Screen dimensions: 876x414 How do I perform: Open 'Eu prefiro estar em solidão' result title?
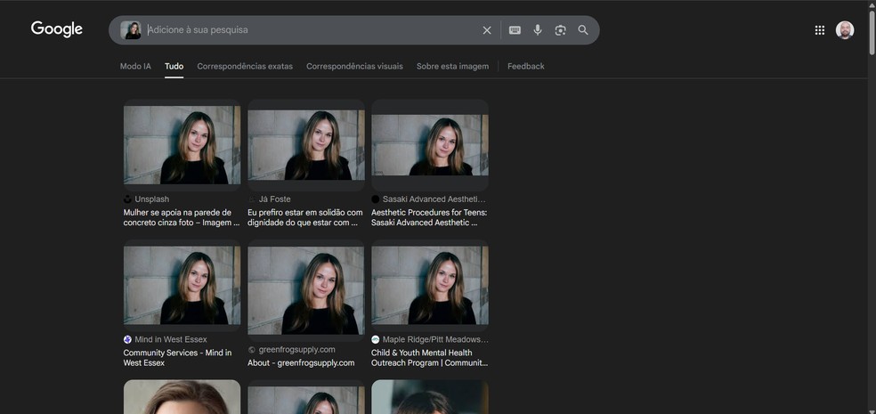point(305,217)
